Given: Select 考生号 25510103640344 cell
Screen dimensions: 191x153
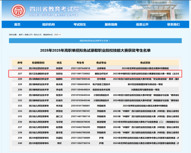Looking at the screenshot, I should (x=80, y=95).
